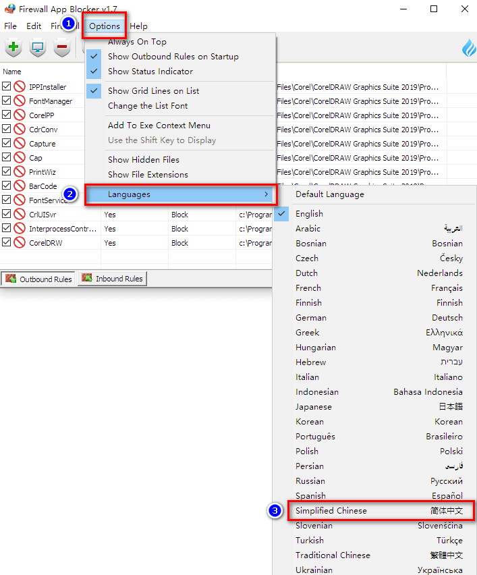Image resolution: width=477 pixels, height=575 pixels.
Task: Click the blocked icon beside Cap
Action: (x=20, y=158)
